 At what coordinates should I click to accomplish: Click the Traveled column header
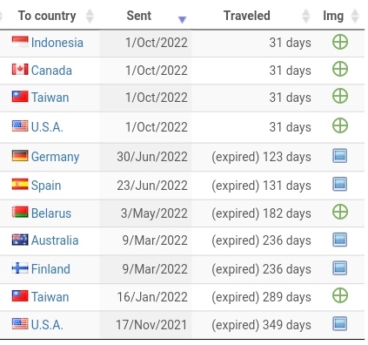click(247, 16)
